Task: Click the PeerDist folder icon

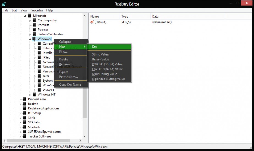Action: point(34,25)
